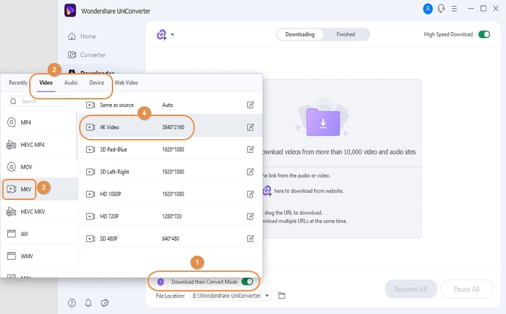Select the Recently tab
506x314 pixels.
click(x=18, y=83)
